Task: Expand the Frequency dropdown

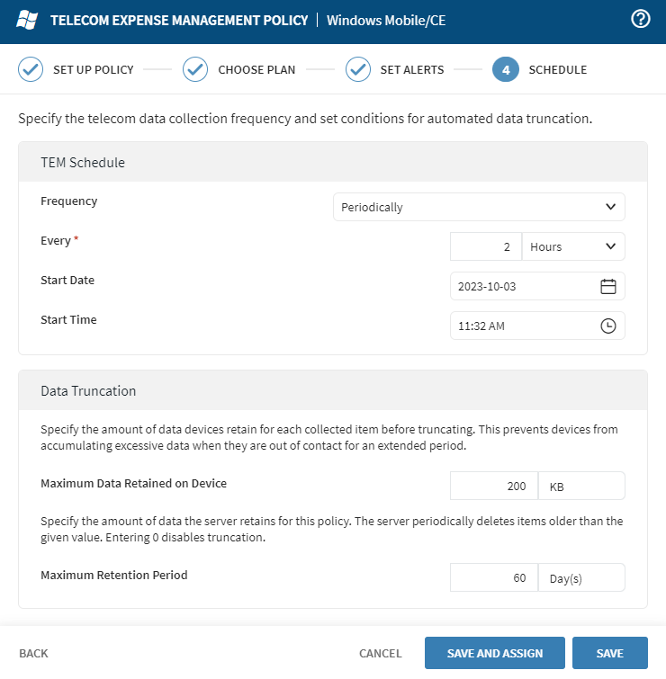Action: coord(479,207)
